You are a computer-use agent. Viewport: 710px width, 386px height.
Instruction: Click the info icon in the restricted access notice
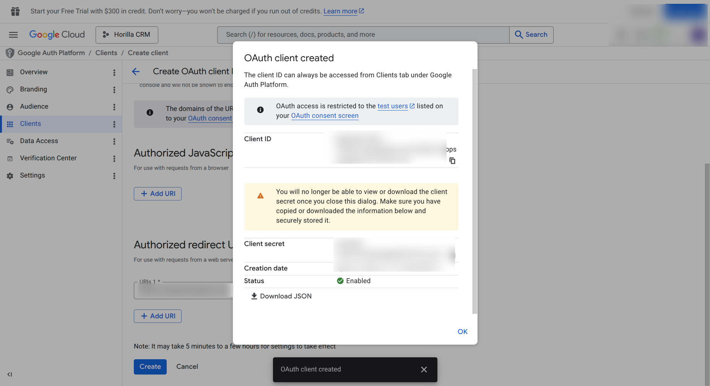(260, 110)
